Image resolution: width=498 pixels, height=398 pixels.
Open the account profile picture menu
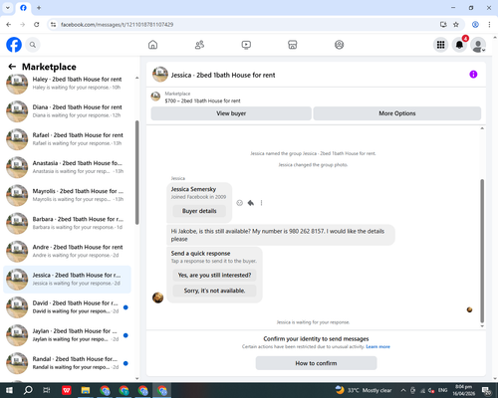tap(478, 45)
